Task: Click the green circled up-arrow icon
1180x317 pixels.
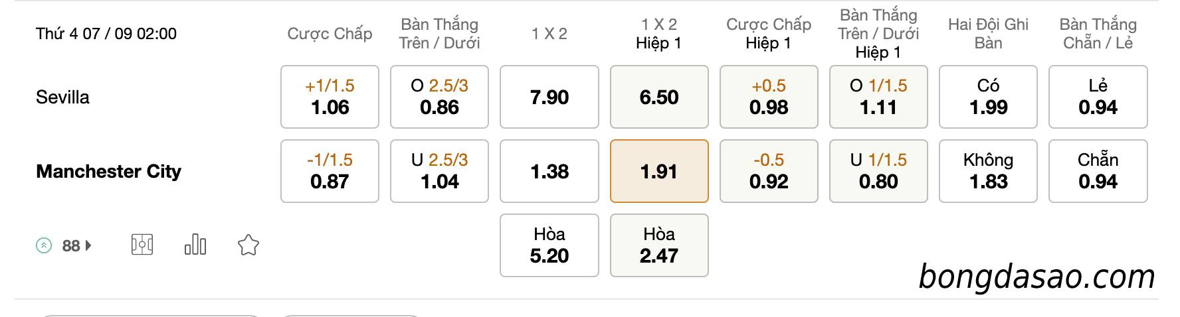Action: tap(44, 246)
